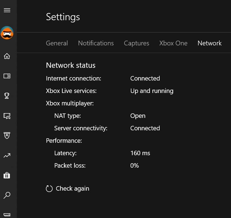Click the Network status heading
The image size is (231, 218).
[71, 65]
